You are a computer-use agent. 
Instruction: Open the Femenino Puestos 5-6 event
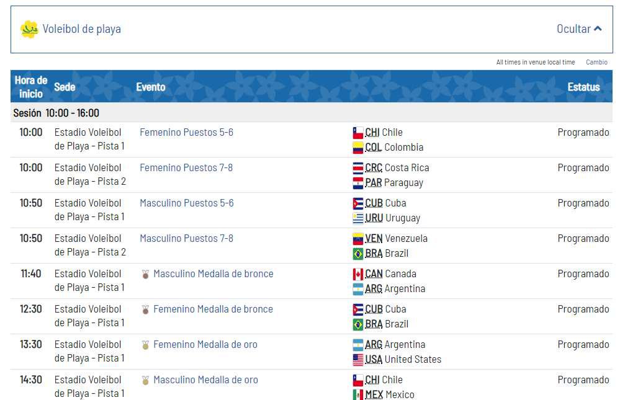pos(186,132)
